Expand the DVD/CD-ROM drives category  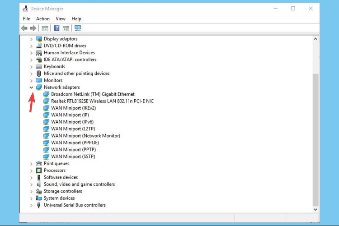coord(31,46)
